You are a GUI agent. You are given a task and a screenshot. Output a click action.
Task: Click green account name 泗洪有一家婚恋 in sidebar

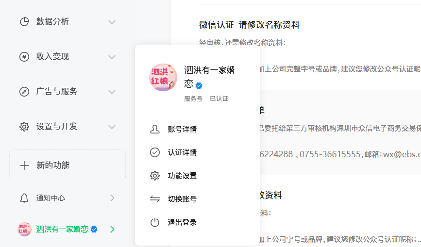click(62, 230)
